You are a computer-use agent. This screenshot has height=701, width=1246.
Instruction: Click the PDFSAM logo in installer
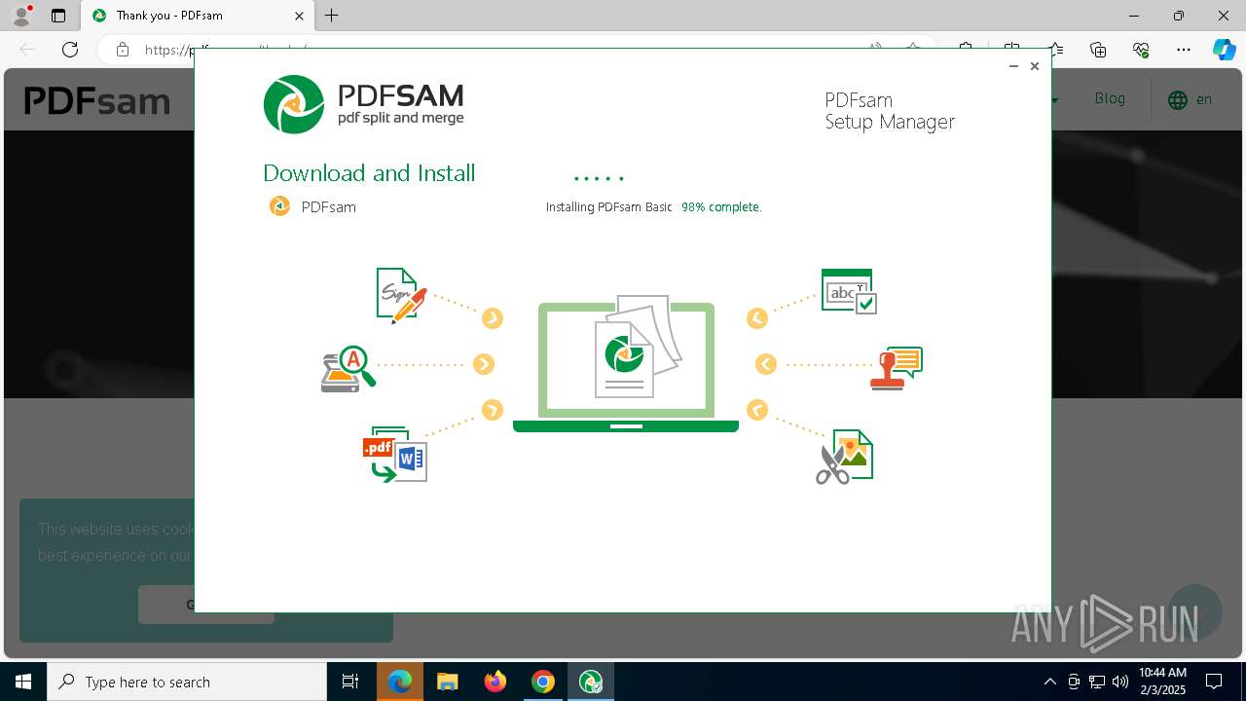364,104
